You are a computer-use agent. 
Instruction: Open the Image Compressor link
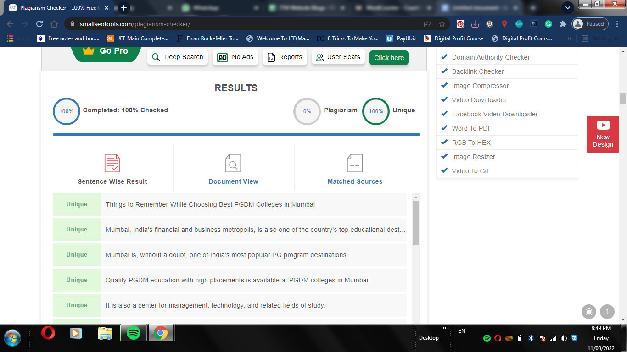(x=480, y=86)
